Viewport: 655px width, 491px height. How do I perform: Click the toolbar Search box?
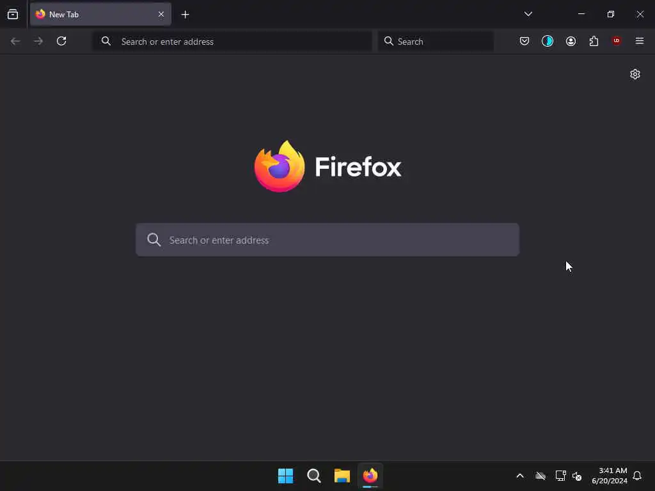436,42
